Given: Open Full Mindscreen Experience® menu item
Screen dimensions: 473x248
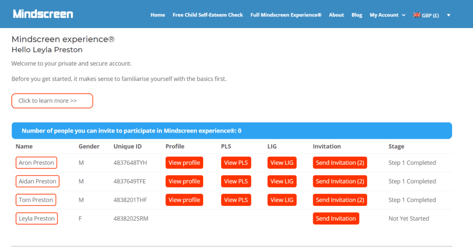Looking at the screenshot, I should (285, 15).
